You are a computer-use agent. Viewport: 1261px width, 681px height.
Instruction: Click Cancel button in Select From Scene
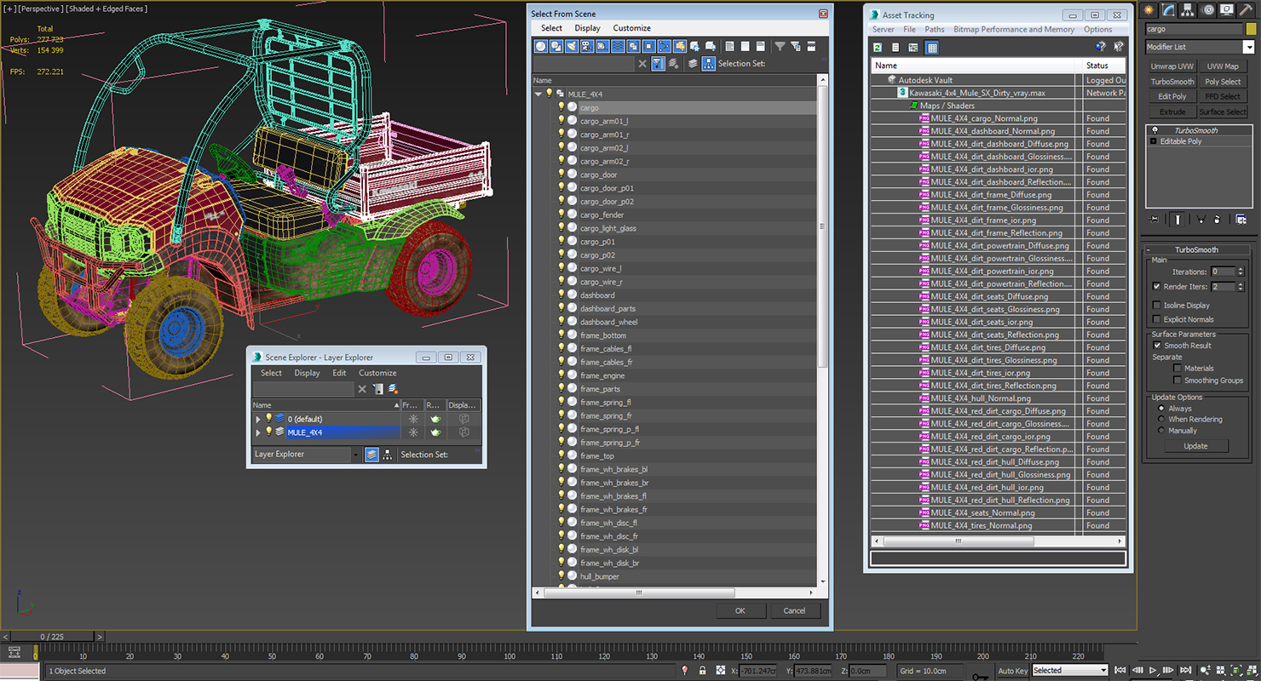[x=794, y=610]
